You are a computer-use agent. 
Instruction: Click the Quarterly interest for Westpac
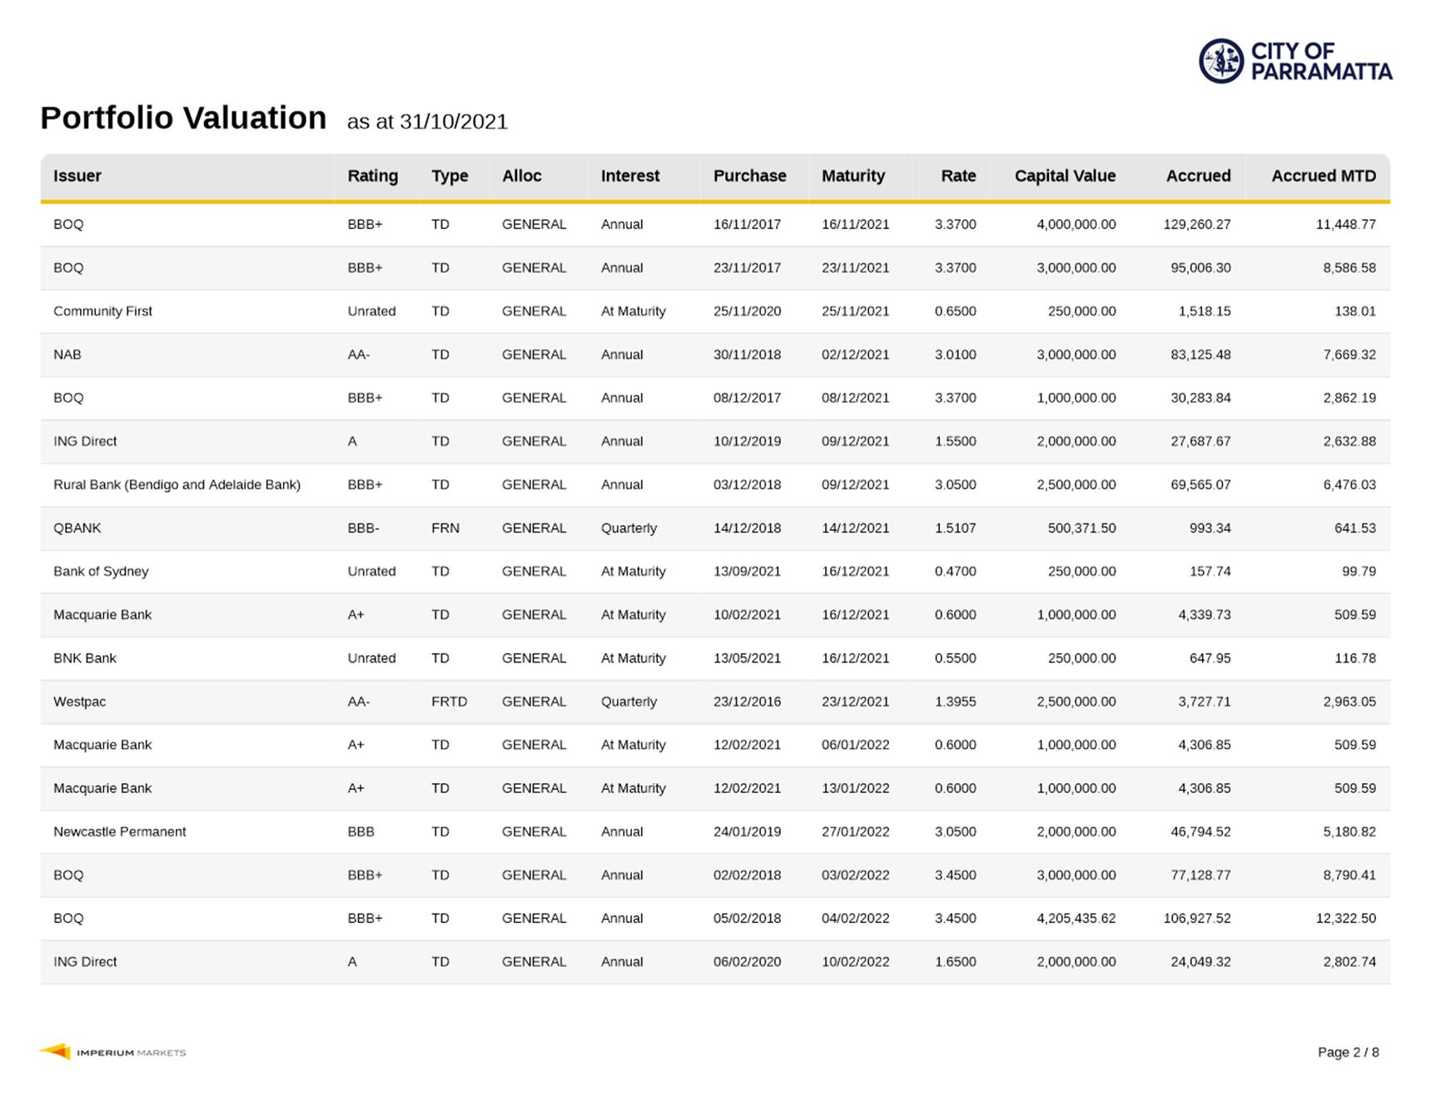coord(629,702)
